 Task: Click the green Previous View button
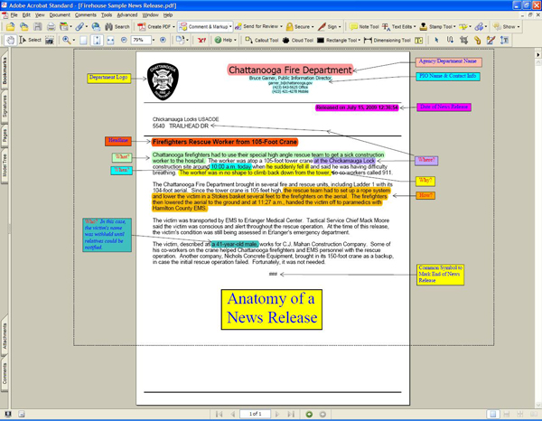point(309,414)
